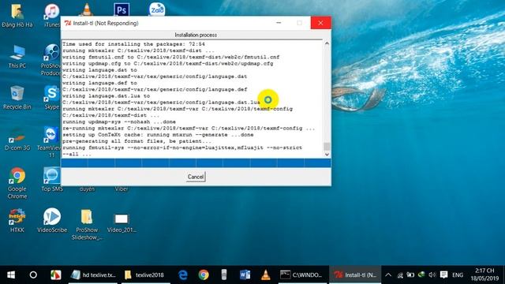Click the Install-tl title bar app icon
This screenshot has width=505, height=284.
[68, 23]
